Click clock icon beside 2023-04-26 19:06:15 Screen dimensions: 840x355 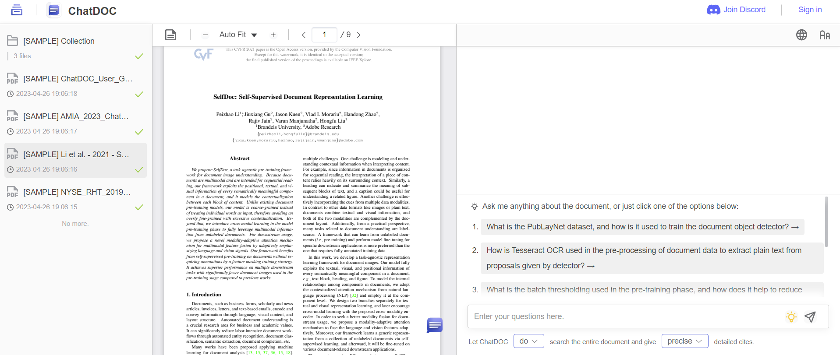click(x=10, y=207)
